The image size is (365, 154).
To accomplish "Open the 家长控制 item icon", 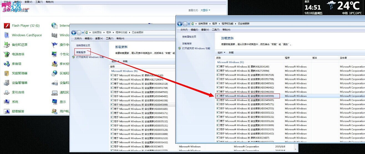I will click(x=54, y=64).
